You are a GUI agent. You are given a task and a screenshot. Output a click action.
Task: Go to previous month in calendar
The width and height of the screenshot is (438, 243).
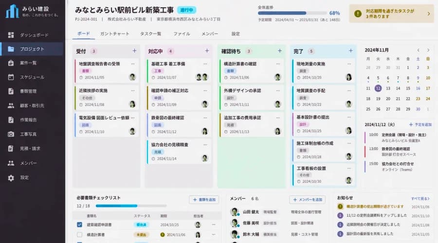pyautogui.click(x=418, y=50)
